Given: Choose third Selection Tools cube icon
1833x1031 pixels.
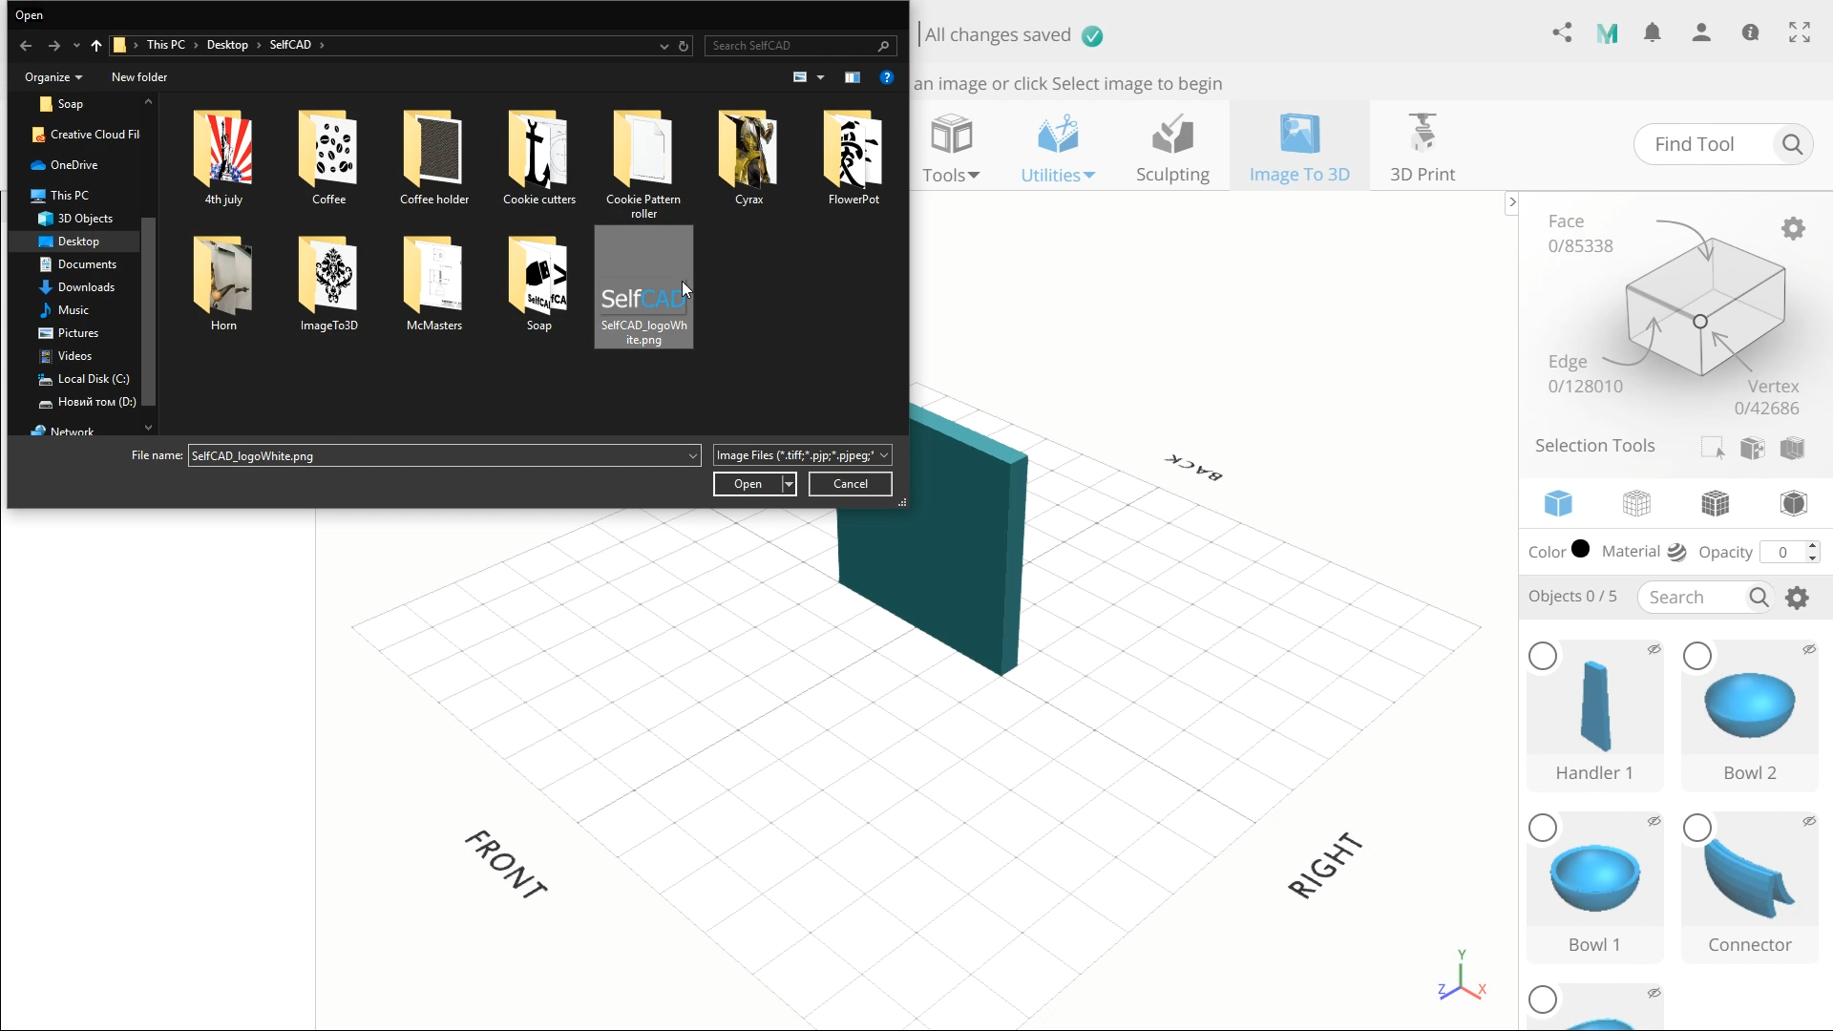Looking at the screenshot, I should 1793,448.
